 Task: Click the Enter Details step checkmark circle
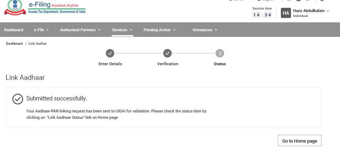click(x=110, y=54)
